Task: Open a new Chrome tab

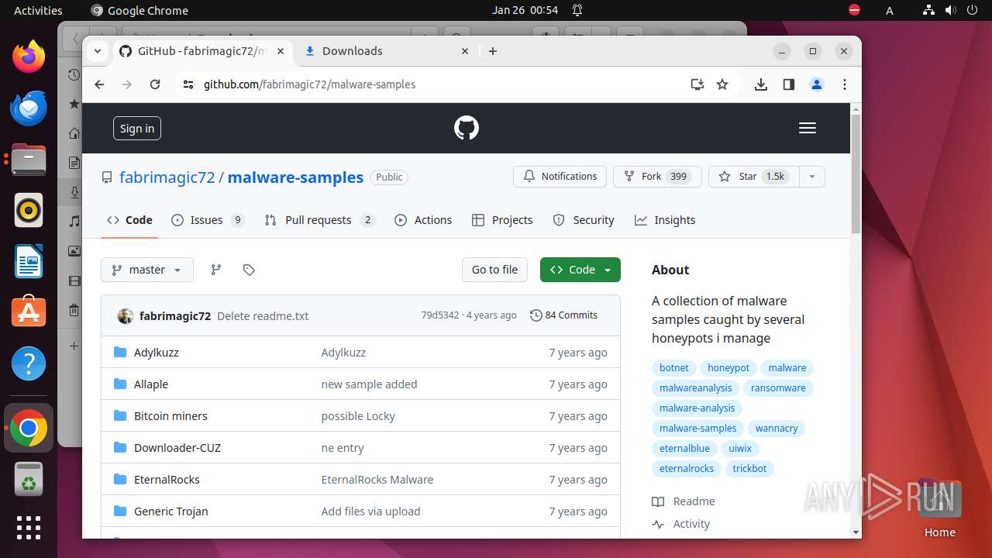Action: point(493,51)
